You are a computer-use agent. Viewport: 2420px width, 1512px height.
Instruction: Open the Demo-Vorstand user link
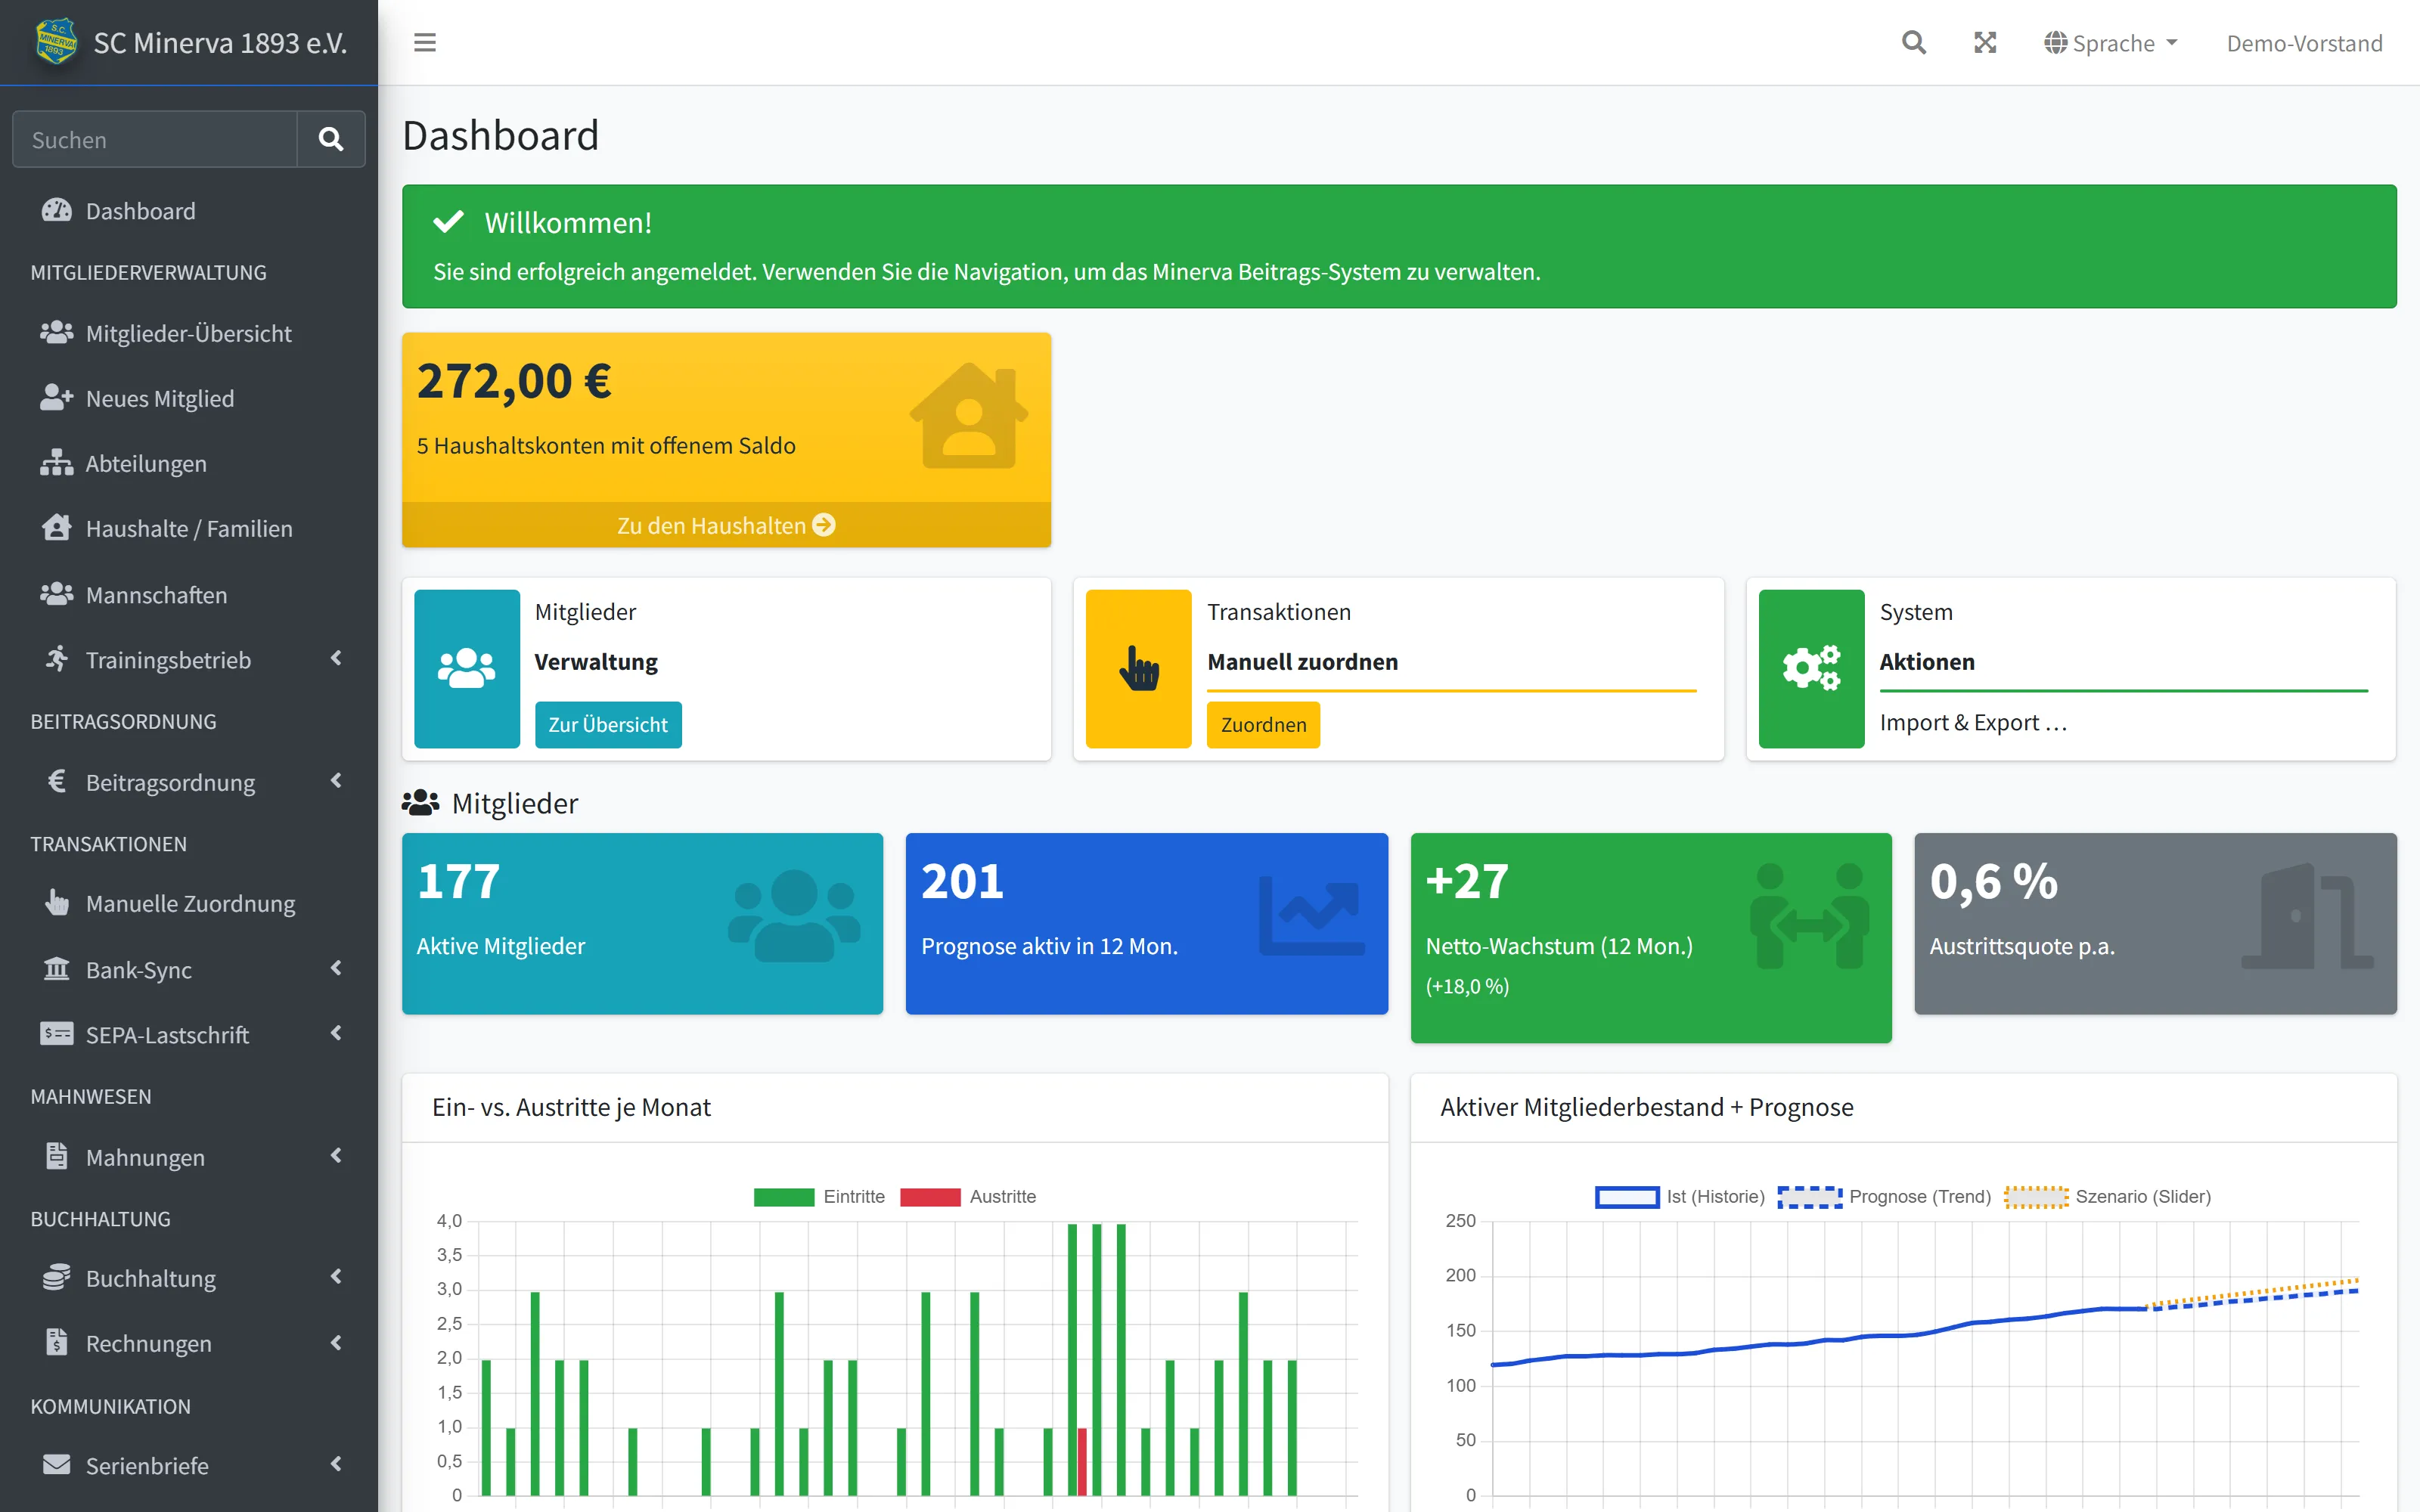coord(2304,43)
